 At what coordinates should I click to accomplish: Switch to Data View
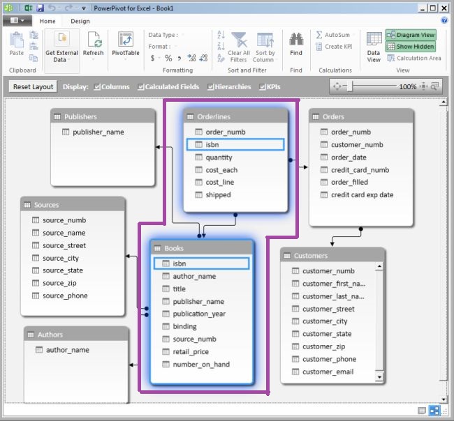click(x=374, y=47)
